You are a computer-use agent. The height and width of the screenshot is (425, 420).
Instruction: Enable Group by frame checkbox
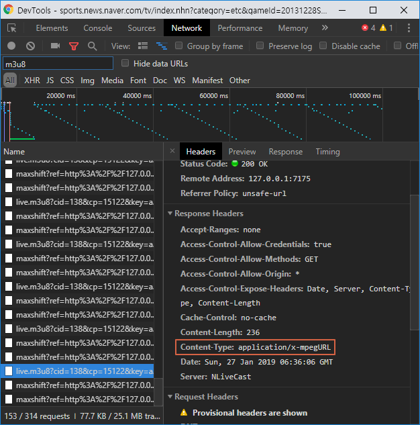[178, 46]
